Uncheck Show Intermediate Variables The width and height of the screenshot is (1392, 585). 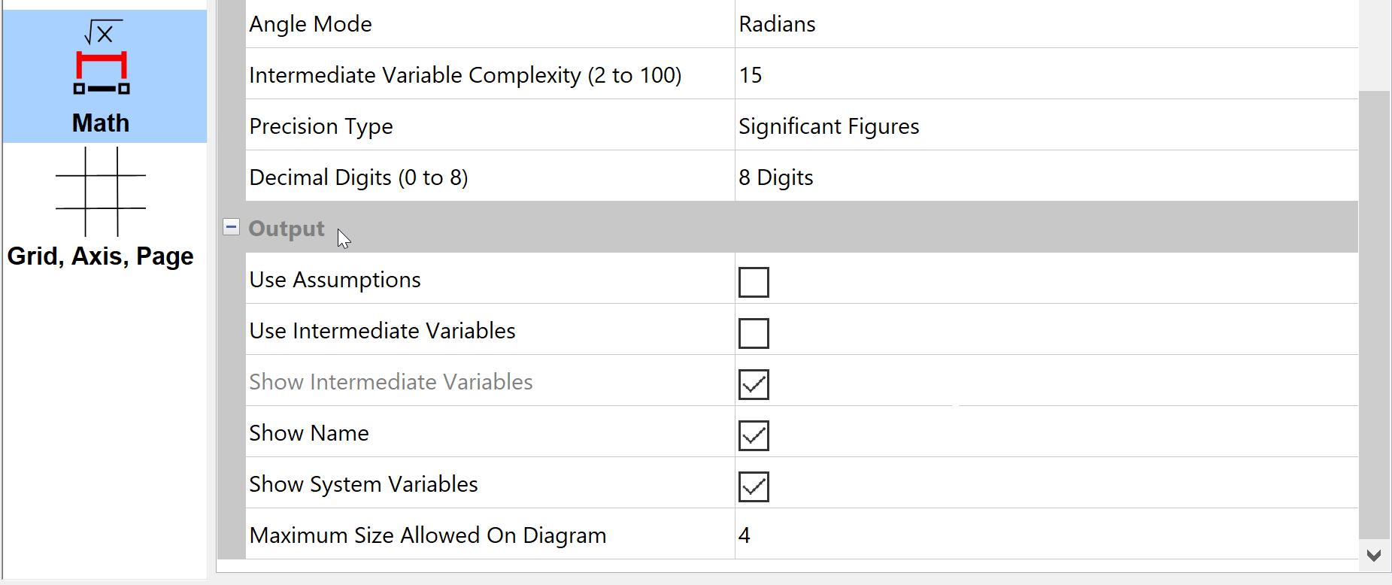[754, 385]
